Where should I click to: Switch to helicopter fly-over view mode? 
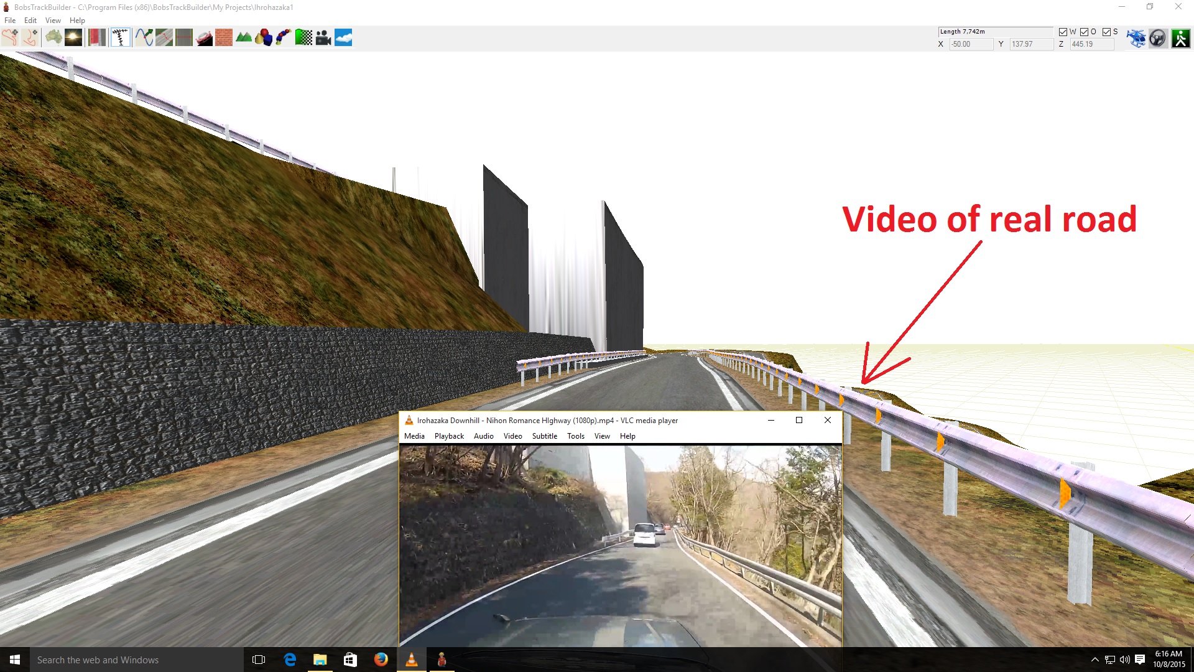point(1136,39)
